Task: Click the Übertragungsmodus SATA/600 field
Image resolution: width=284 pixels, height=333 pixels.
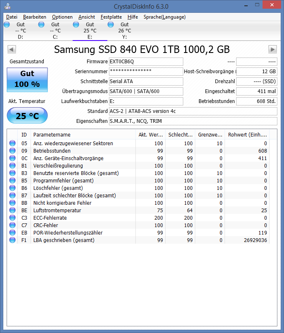Action: point(146,91)
